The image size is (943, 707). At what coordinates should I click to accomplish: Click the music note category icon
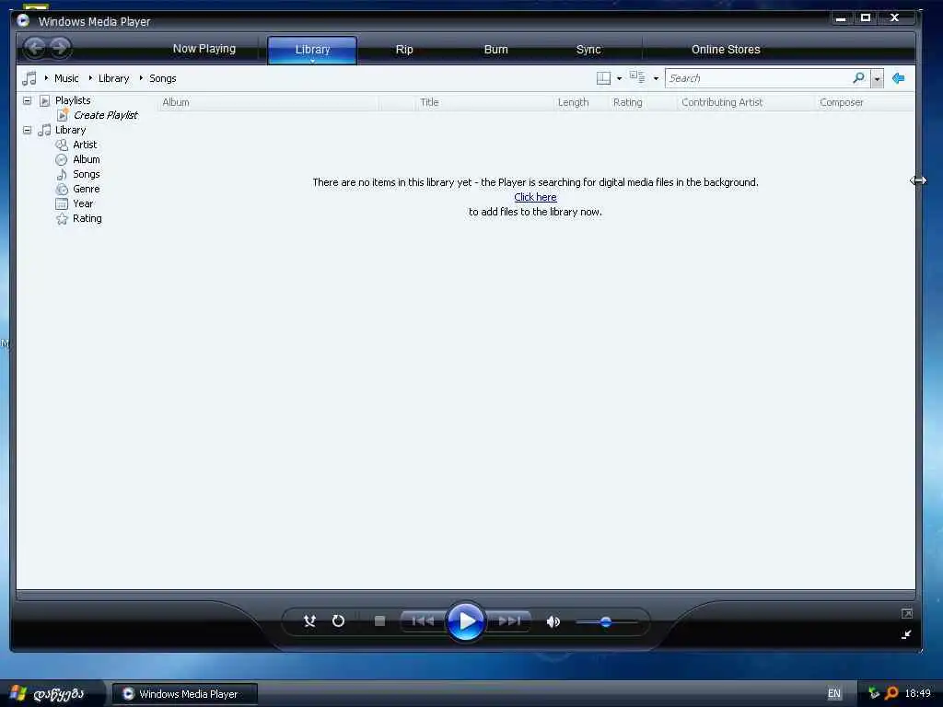[29, 78]
